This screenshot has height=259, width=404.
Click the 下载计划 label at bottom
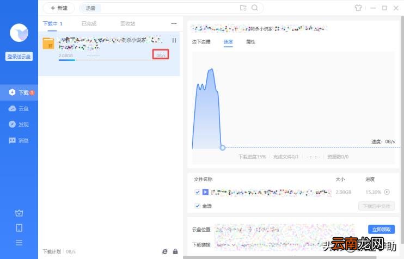point(52,251)
